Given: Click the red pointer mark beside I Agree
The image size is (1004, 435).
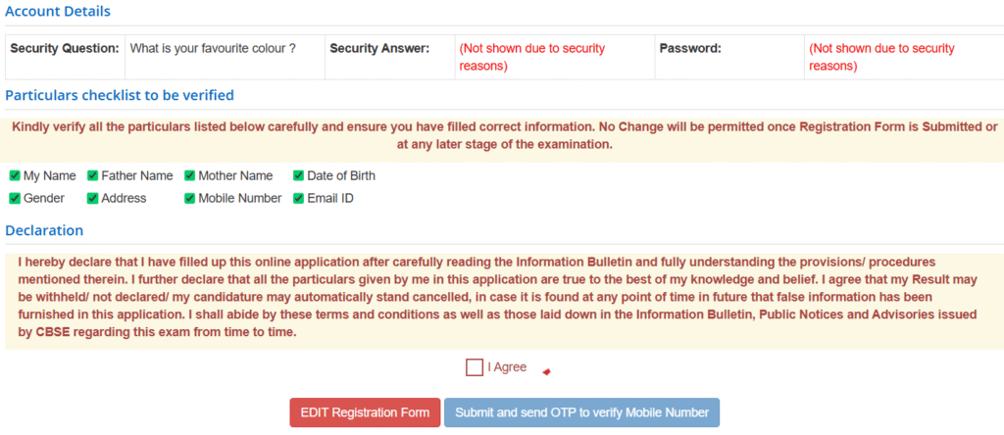Looking at the screenshot, I should [546, 371].
